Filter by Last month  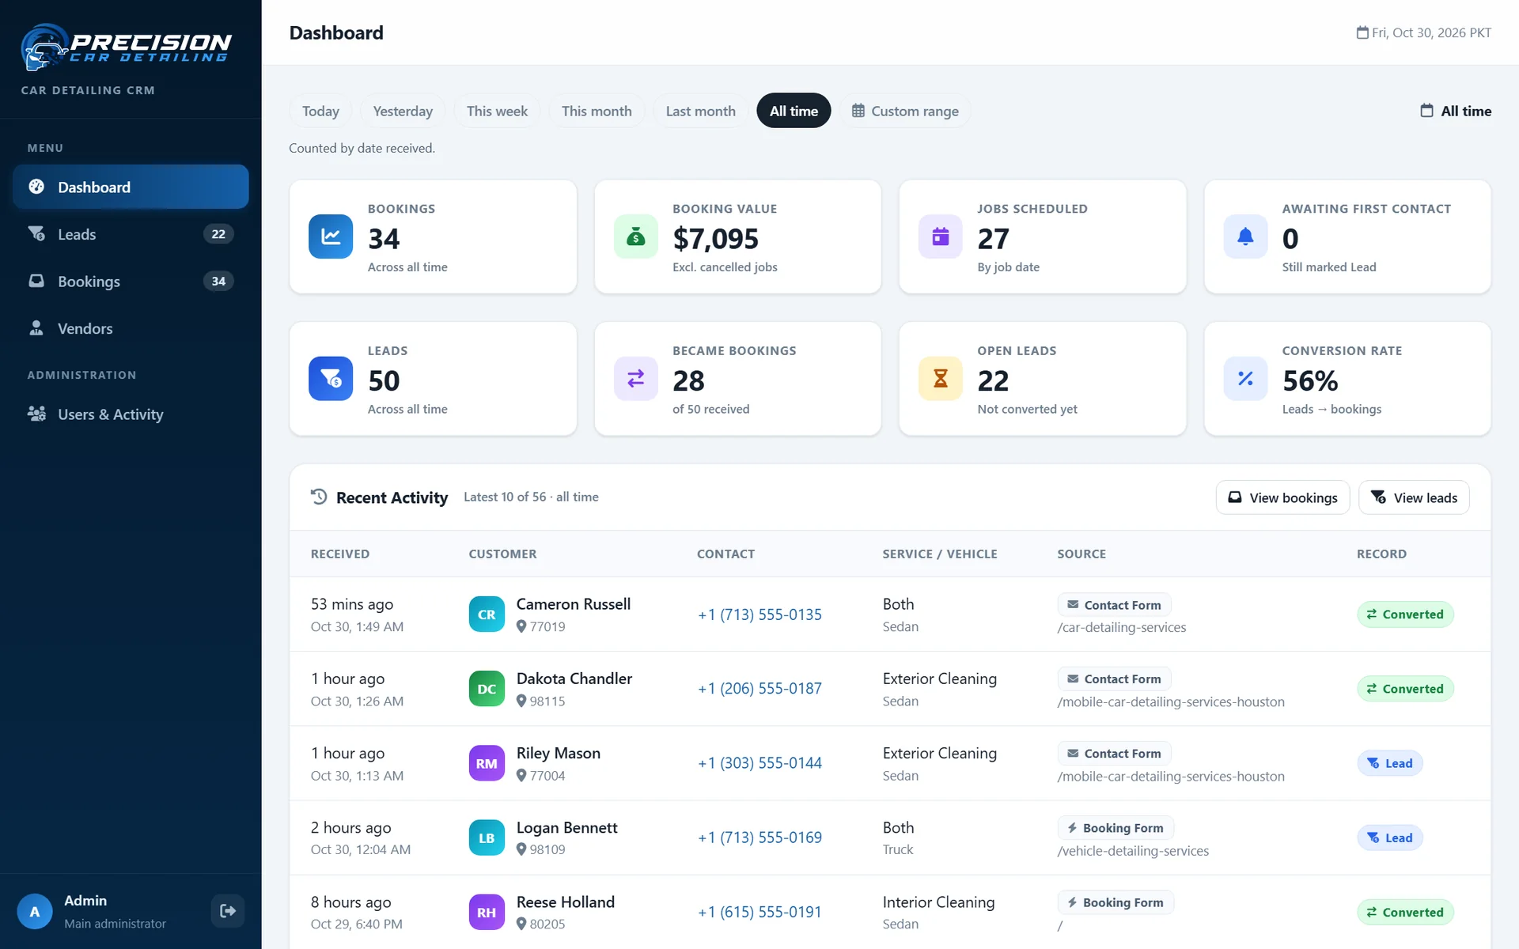coord(700,111)
